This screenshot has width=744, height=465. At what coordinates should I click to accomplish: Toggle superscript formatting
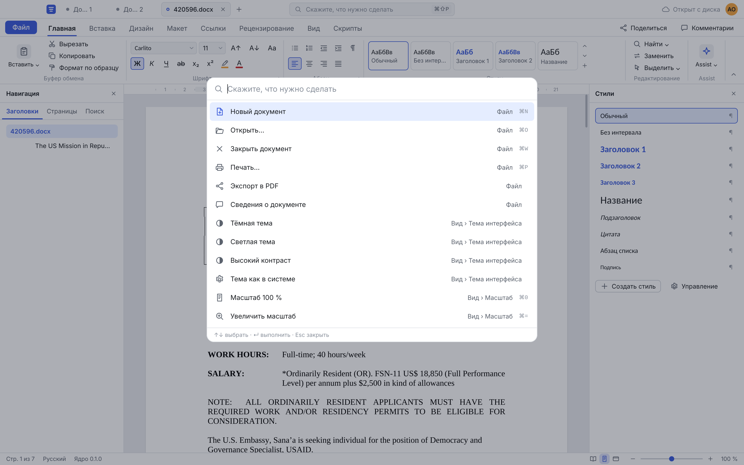(210, 64)
